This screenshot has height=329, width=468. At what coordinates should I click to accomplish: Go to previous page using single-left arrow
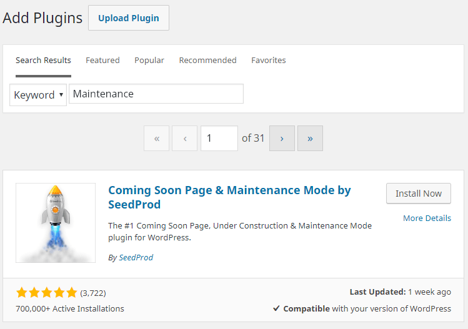(x=184, y=138)
